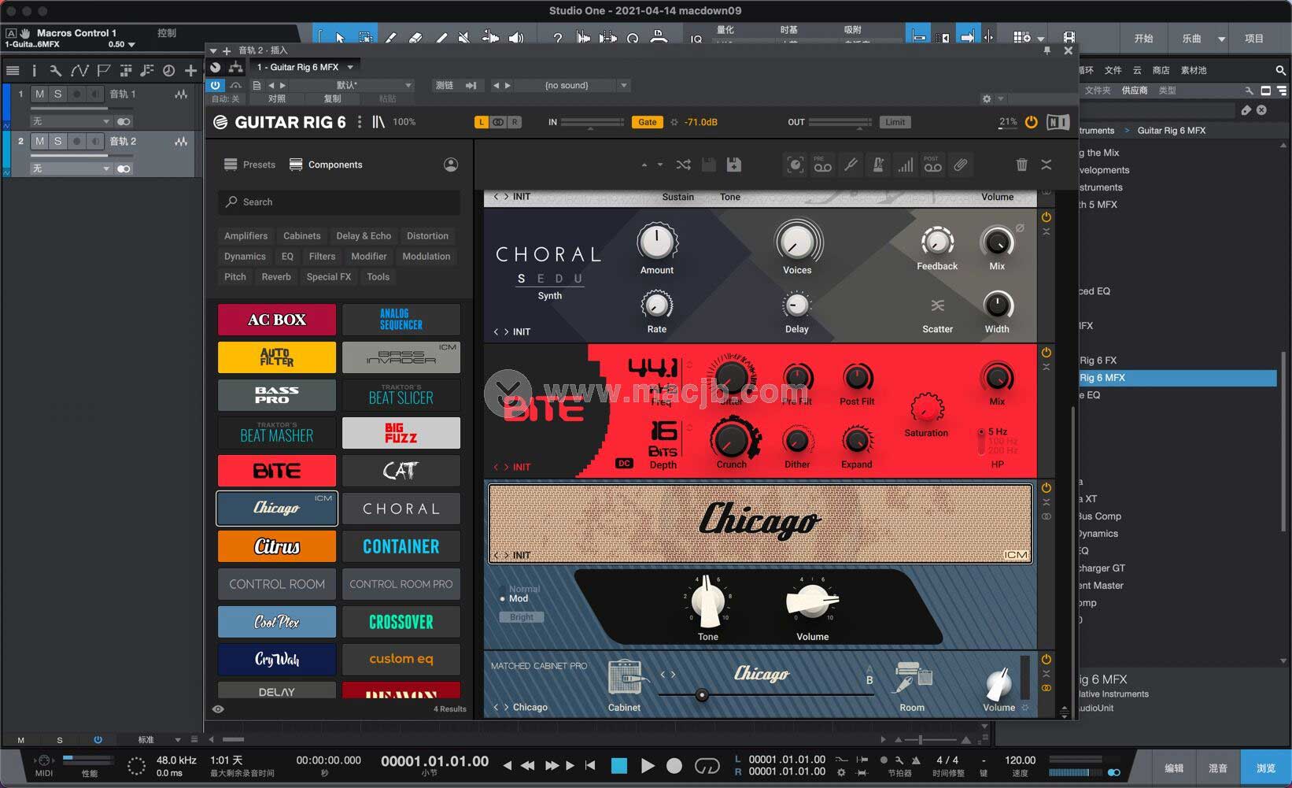Click the Search field in component browser
1292x788 pixels.
[x=339, y=202]
